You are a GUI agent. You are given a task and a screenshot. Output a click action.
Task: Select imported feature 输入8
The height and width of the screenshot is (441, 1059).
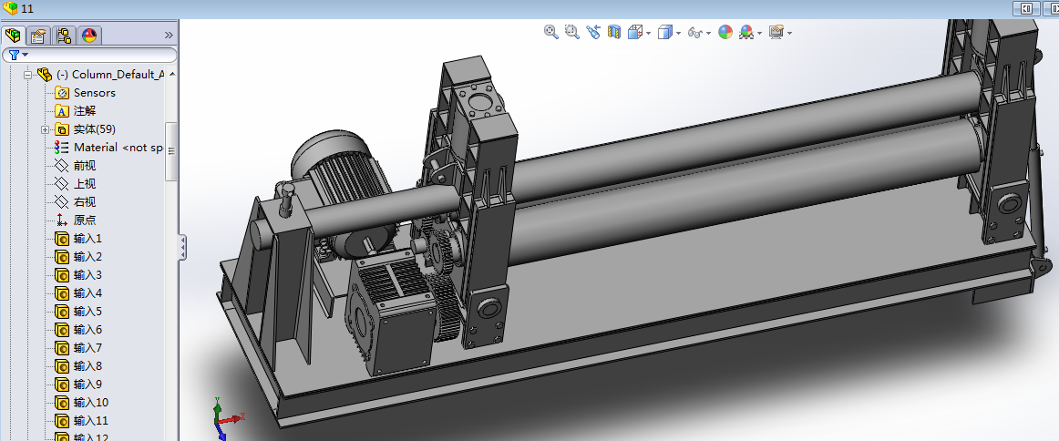click(78, 366)
